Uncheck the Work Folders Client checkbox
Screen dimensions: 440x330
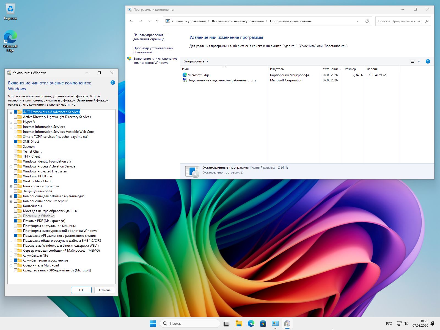[16, 181]
